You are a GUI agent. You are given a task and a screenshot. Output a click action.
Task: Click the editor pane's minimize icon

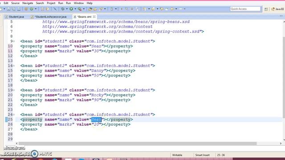281,16
